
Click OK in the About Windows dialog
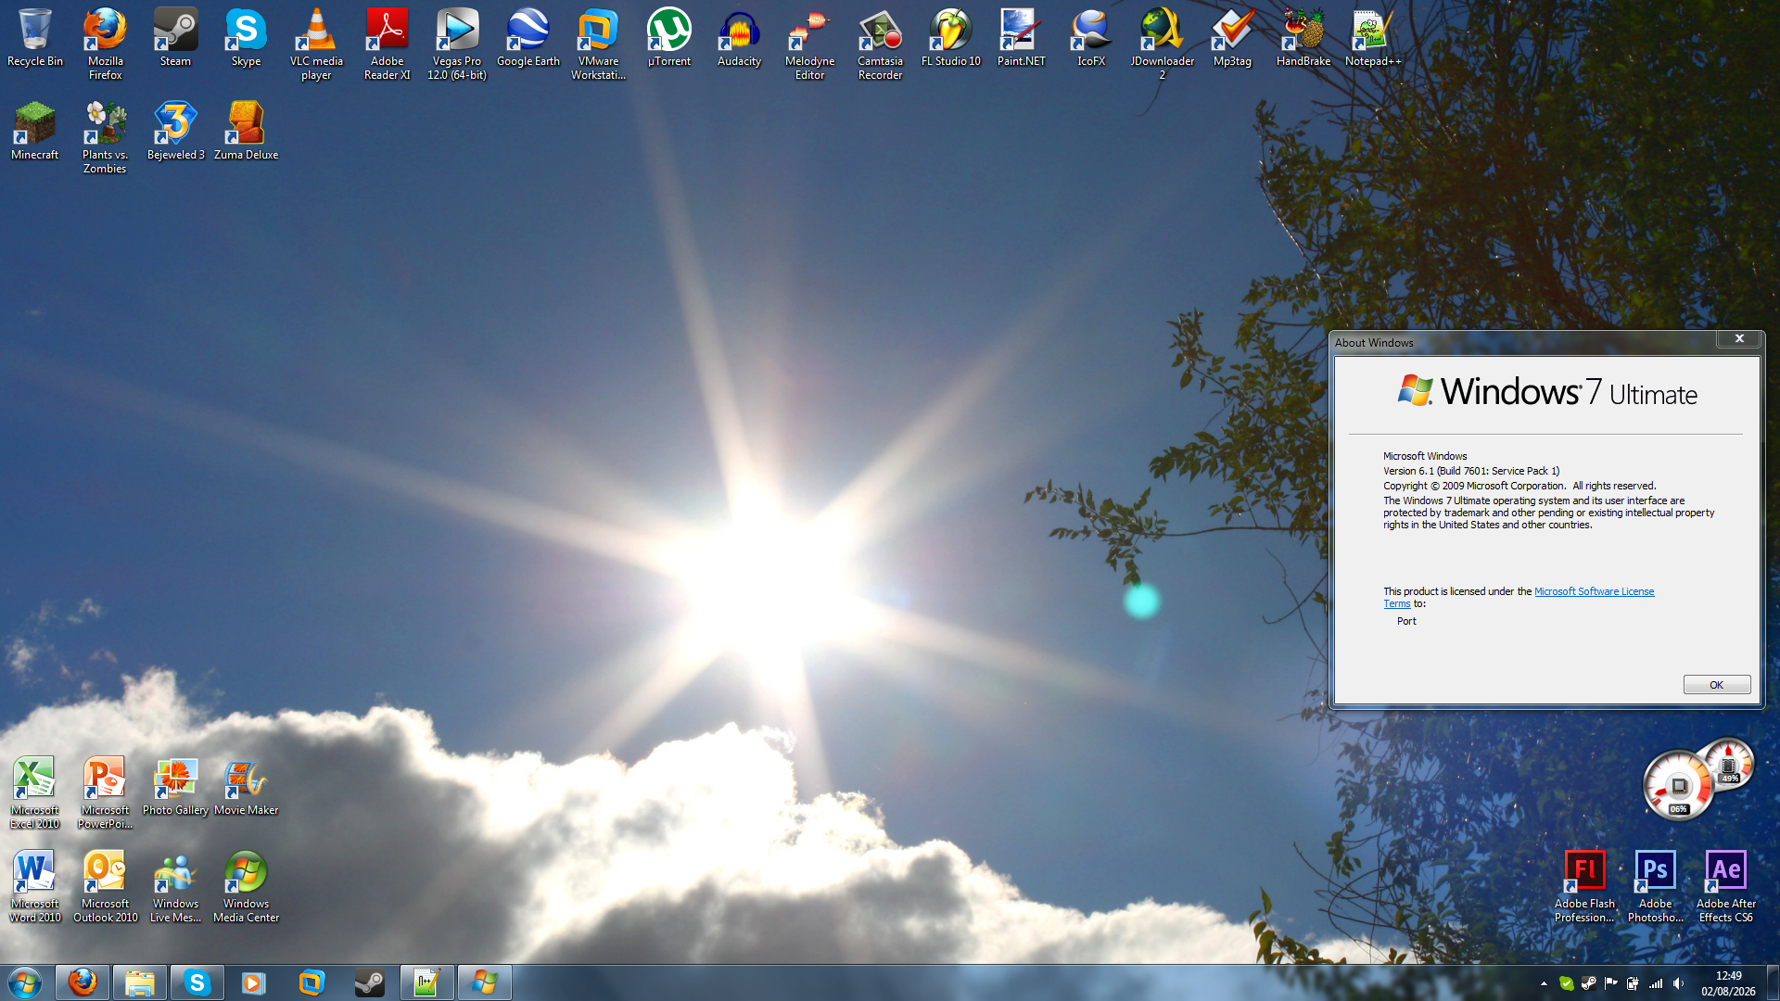click(1717, 685)
